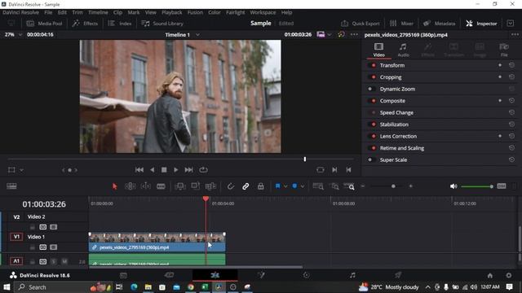Click the Custom Zoom magnifier icon
522x293 pixels.
click(350, 186)
